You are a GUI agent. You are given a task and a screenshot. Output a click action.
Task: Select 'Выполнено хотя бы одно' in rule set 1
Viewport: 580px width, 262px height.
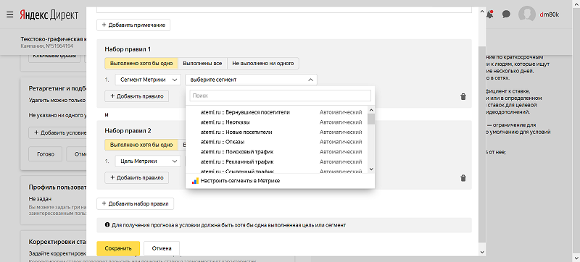click(x=141, y=64)
